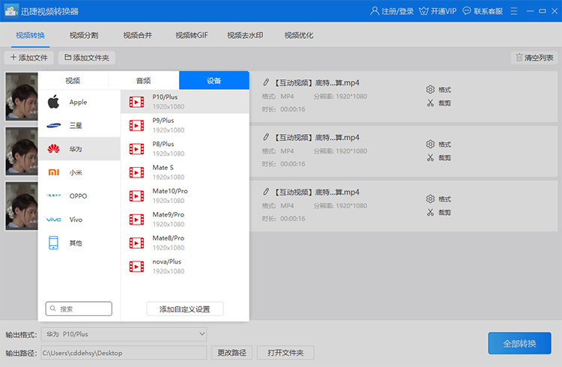The height and width of the screenshot is (367, 562).
Task: Click the 打开文件夹 button
Action: [285, 353]
